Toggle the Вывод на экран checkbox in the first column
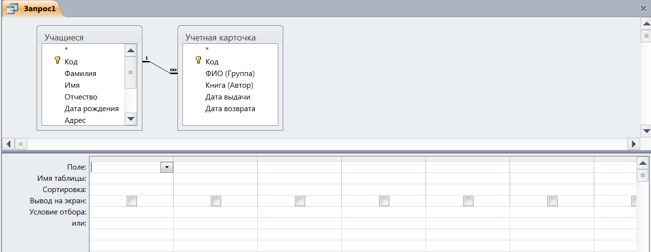The width and height of the screenshot is (651, 252). click(x=132, y=201)
